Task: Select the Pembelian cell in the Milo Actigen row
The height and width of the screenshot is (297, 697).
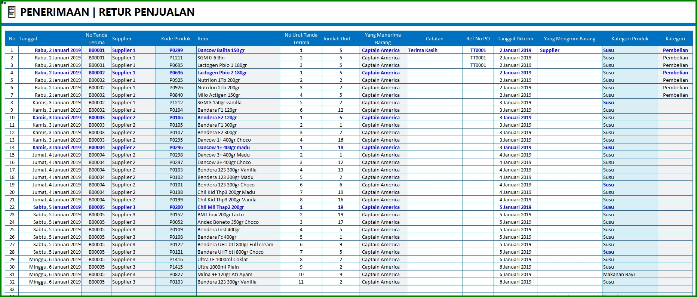Action: pos(675,95)
